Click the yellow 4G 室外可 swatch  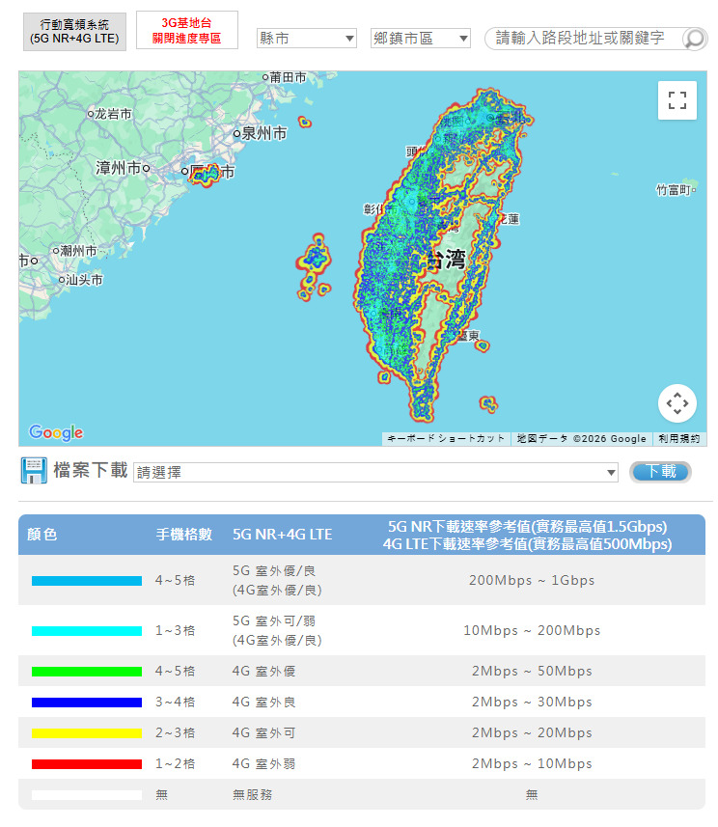tap(87, 733)
